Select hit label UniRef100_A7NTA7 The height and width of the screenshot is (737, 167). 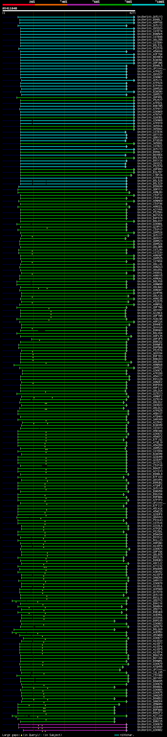coord(150,115)
